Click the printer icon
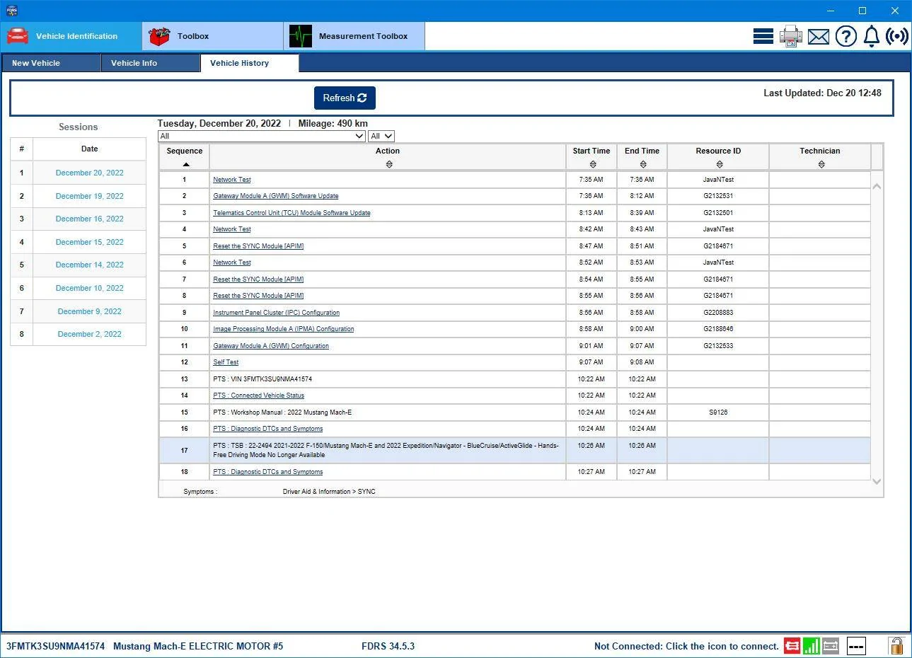 tap(791, 36)
